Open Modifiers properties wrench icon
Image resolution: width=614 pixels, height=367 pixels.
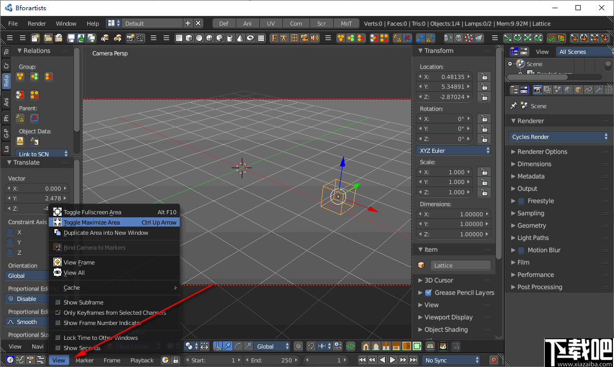click(x=599, y=90)
